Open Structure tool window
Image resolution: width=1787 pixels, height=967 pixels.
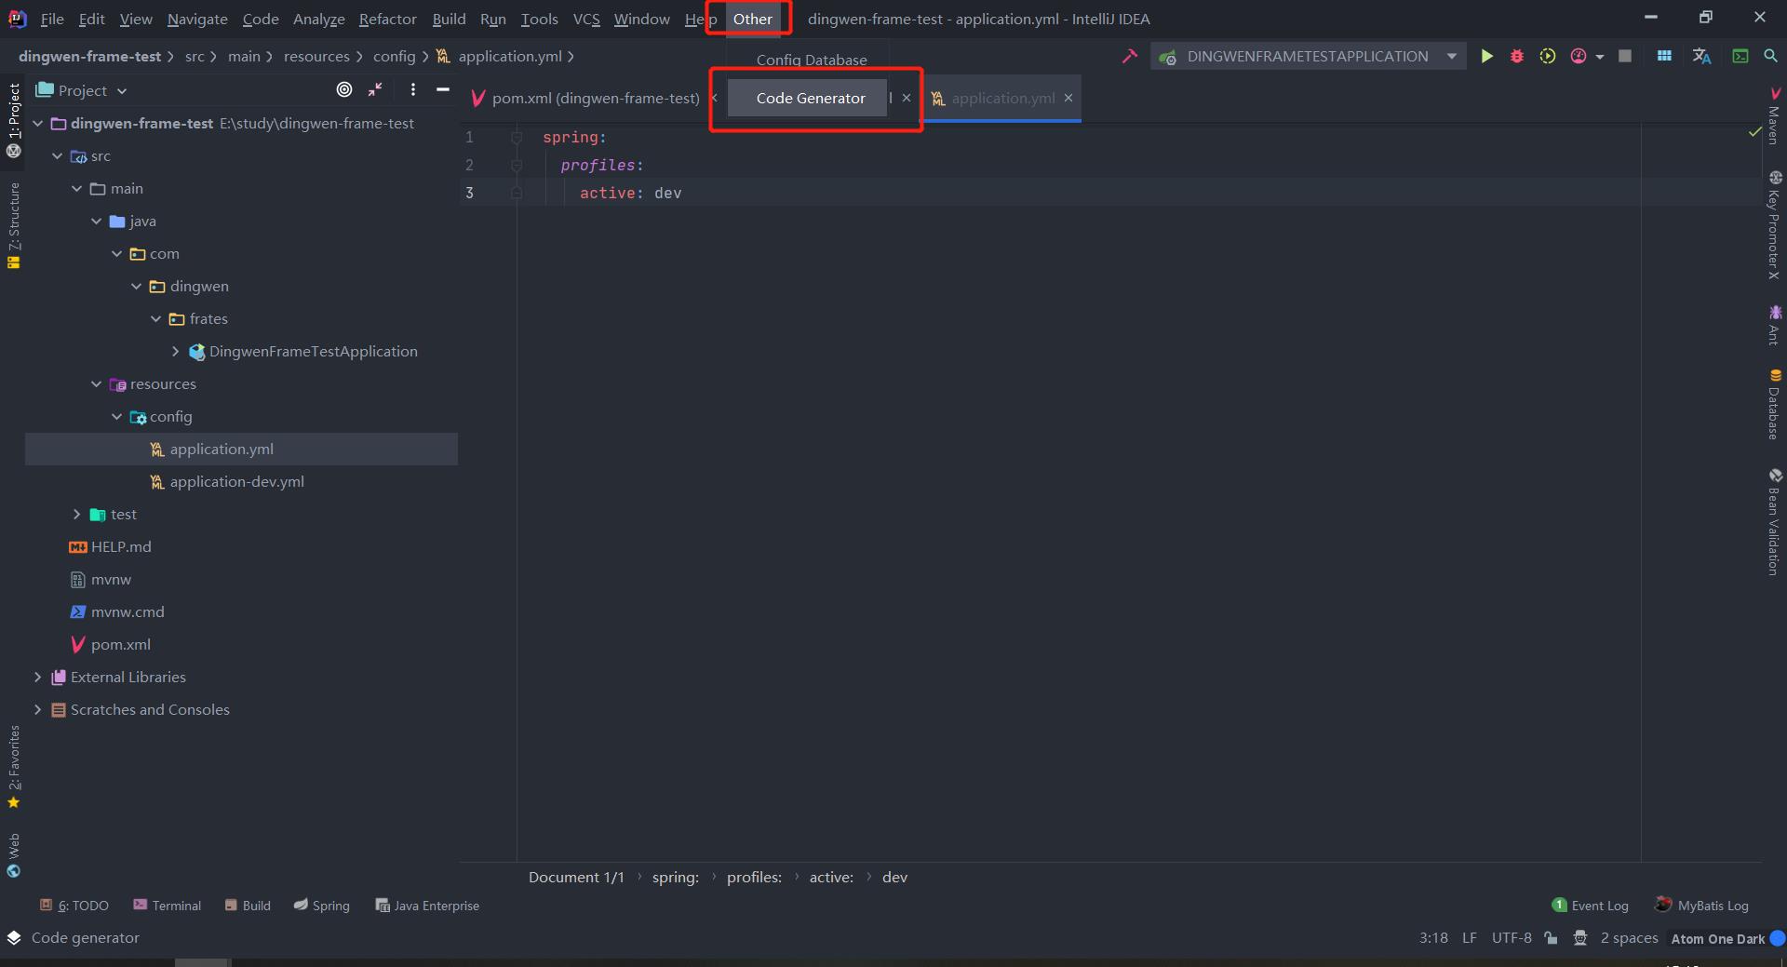pyautogui.click(x=13, y=226)
